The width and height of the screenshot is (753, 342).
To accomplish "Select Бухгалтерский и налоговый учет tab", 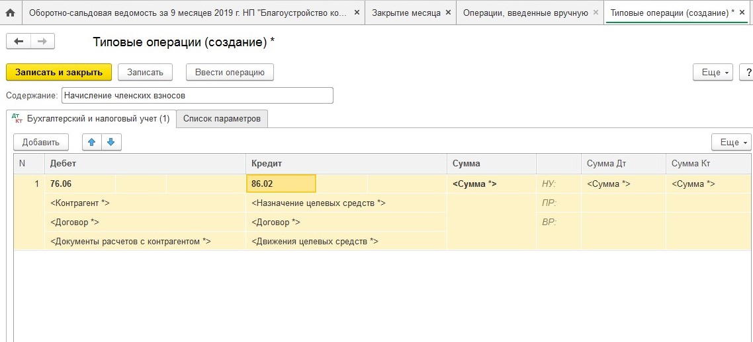I will click(x=91, y=119).
